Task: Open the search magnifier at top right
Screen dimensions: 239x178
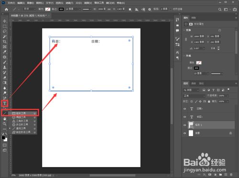Action: pos(220,10)
